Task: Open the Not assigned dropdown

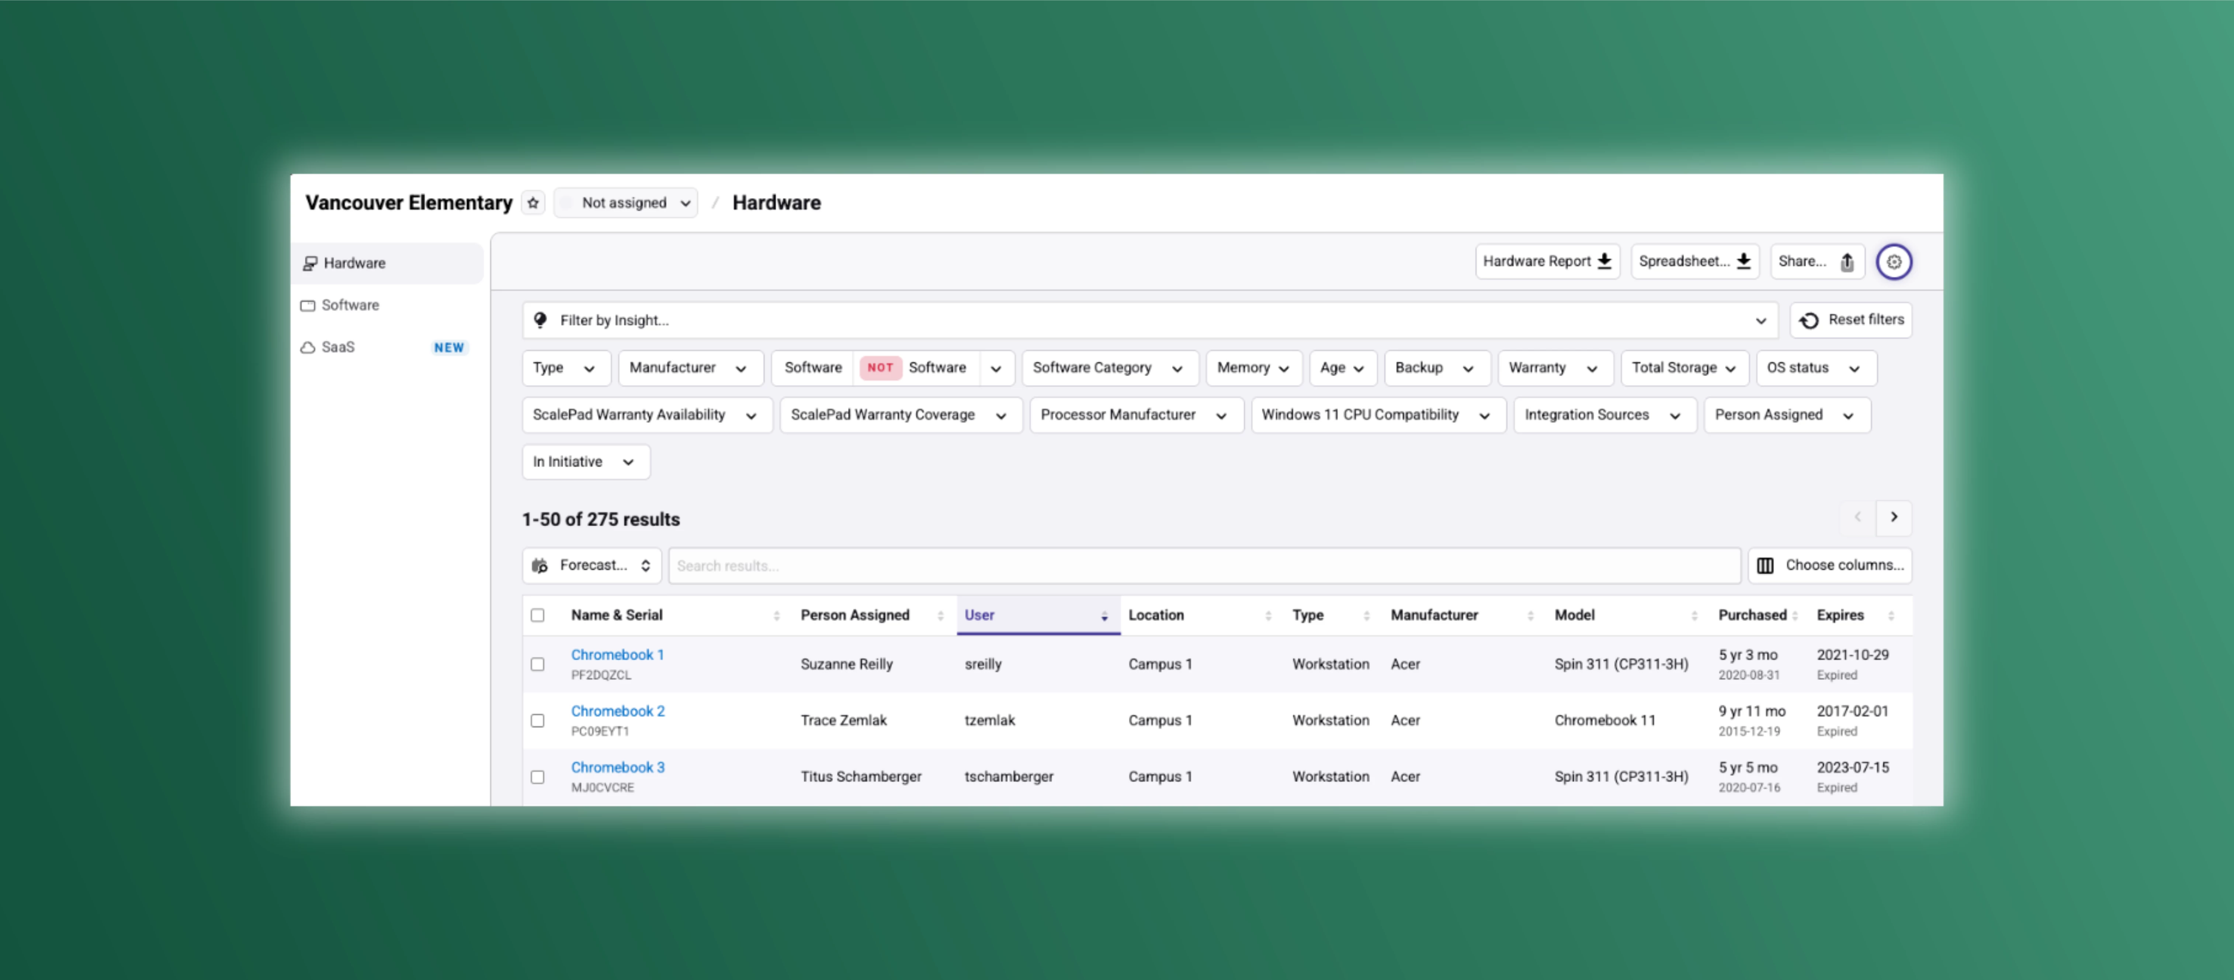Action: (x=626, y=203)
